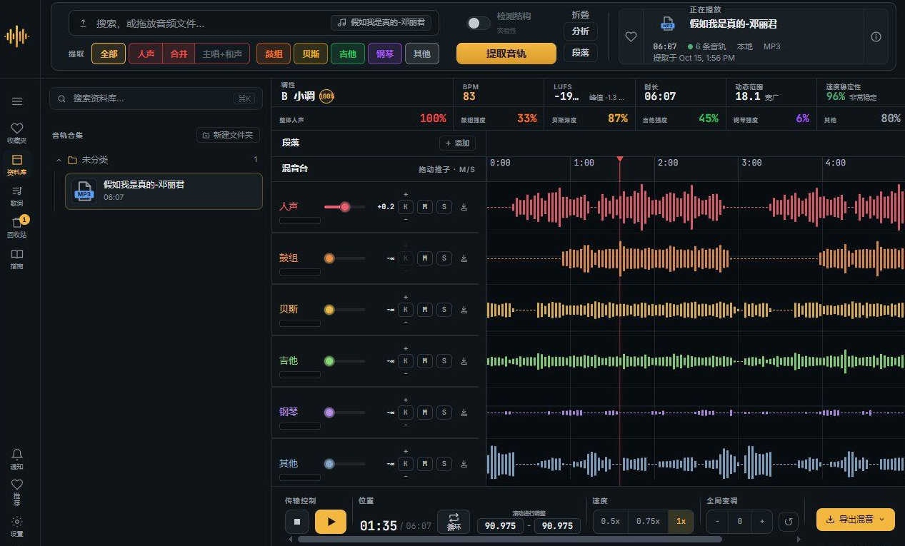The width and height of the screenshot is (905, 546).
Task: Toggle the 段落 fold section
Action: pos(581,53)
